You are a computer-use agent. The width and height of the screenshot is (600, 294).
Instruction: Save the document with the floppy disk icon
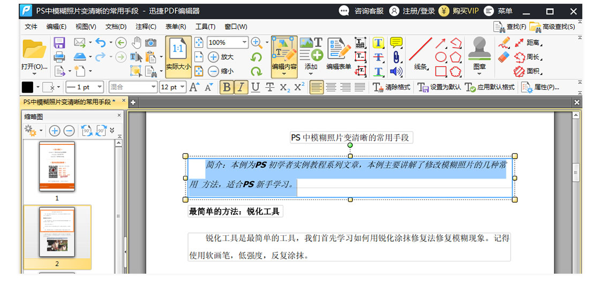point(59,42)
